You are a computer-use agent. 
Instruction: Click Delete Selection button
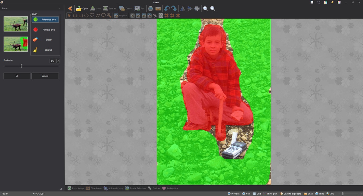point(136,188)
